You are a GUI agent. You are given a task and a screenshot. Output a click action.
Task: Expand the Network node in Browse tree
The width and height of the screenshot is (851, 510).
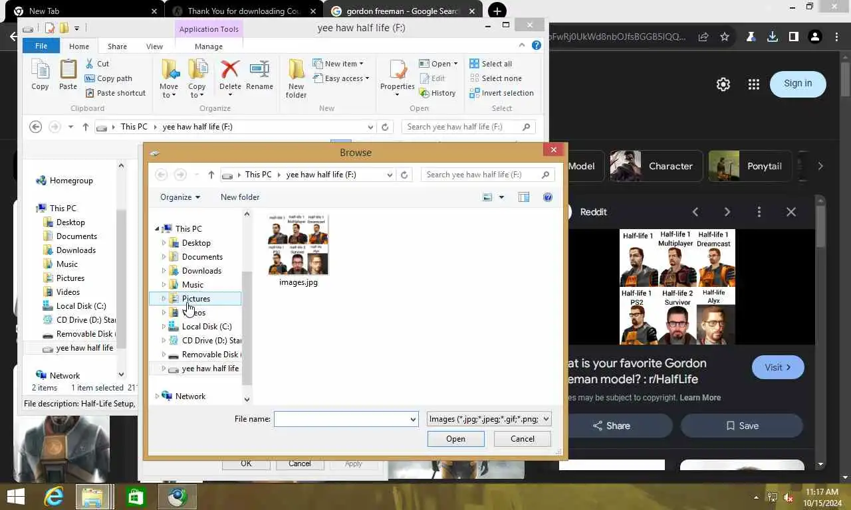click(x=157, y=396)
